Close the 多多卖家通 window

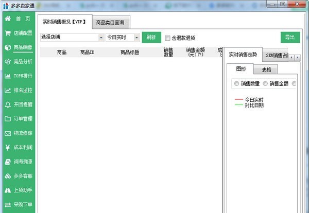[297, 4]
